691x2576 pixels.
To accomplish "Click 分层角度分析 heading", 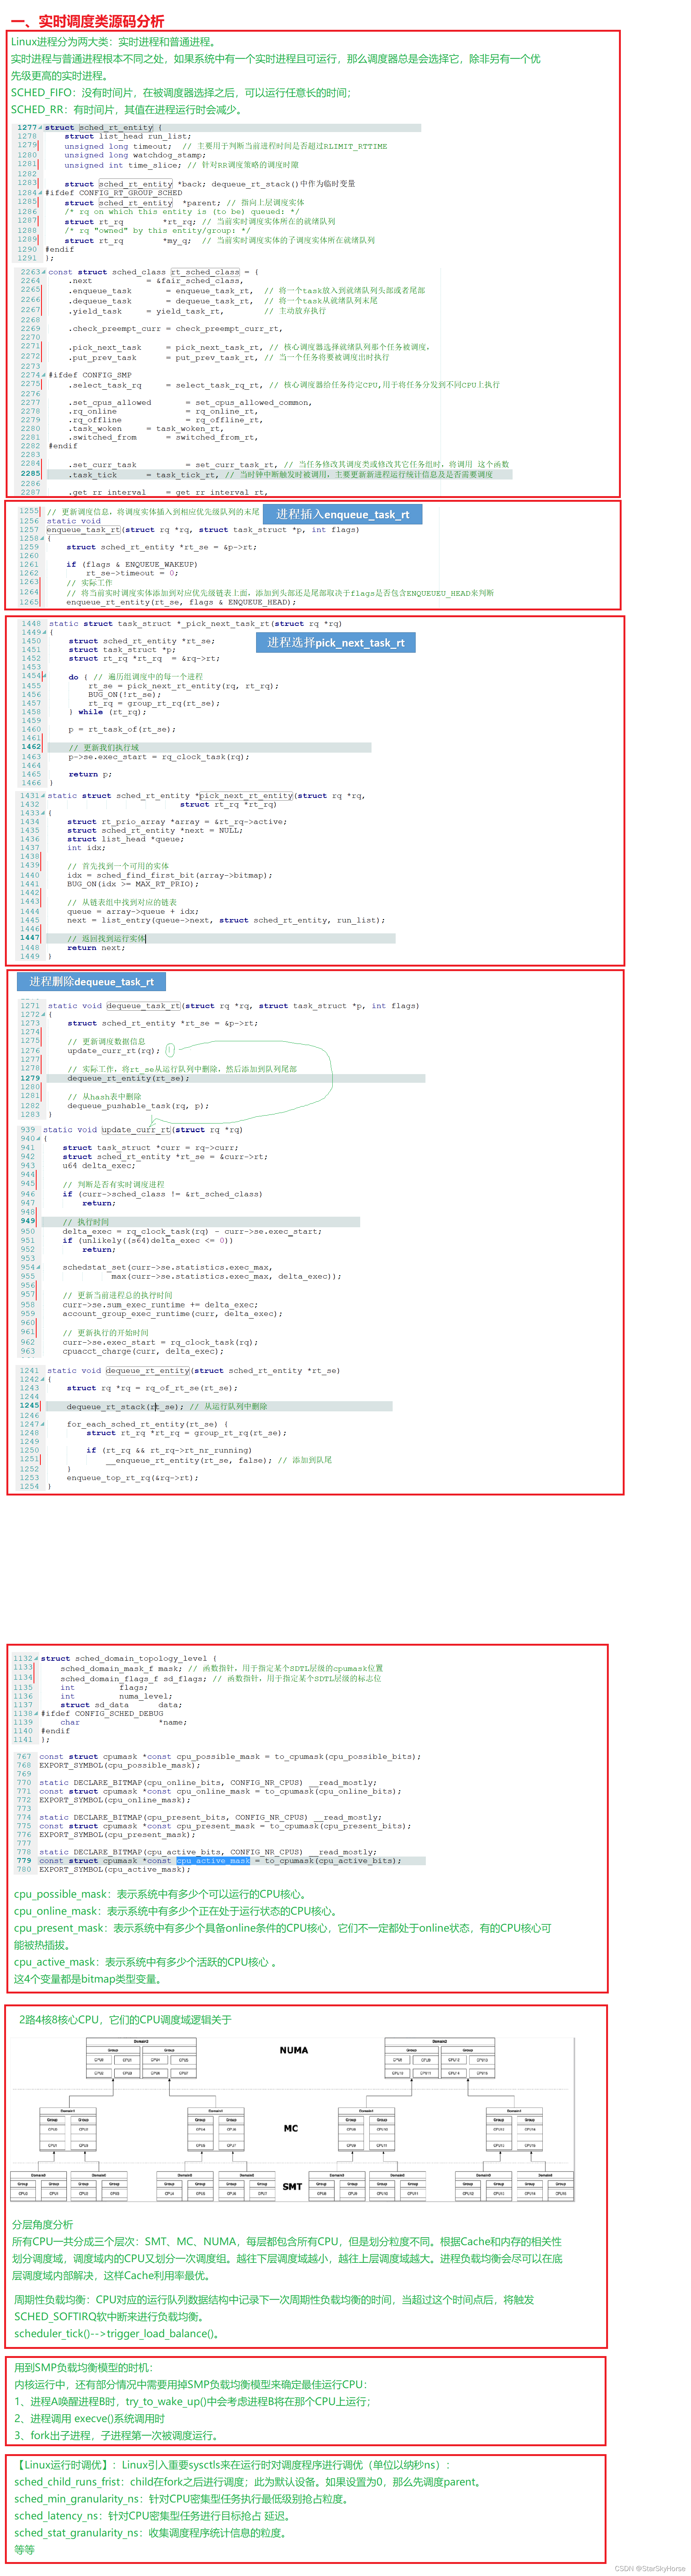I will tap(43, 2225).
